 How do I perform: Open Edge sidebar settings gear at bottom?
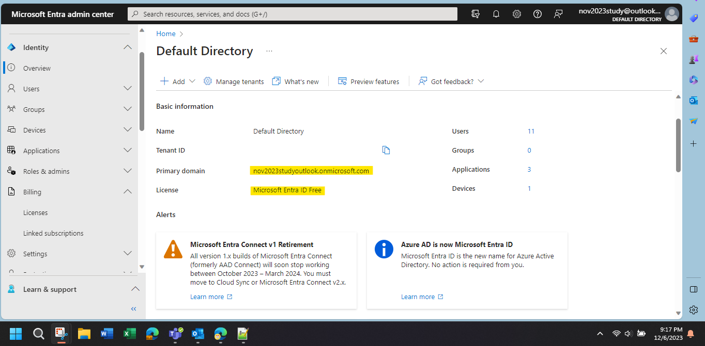tap(694, 310)
